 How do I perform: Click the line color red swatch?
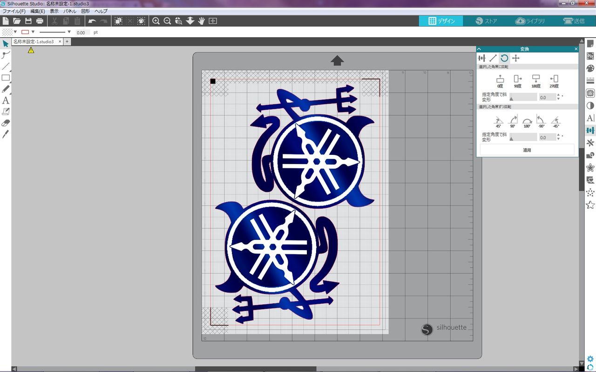coord(25,32)
